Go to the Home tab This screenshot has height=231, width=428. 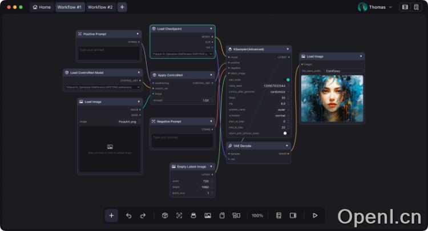[x=42, y=7]
